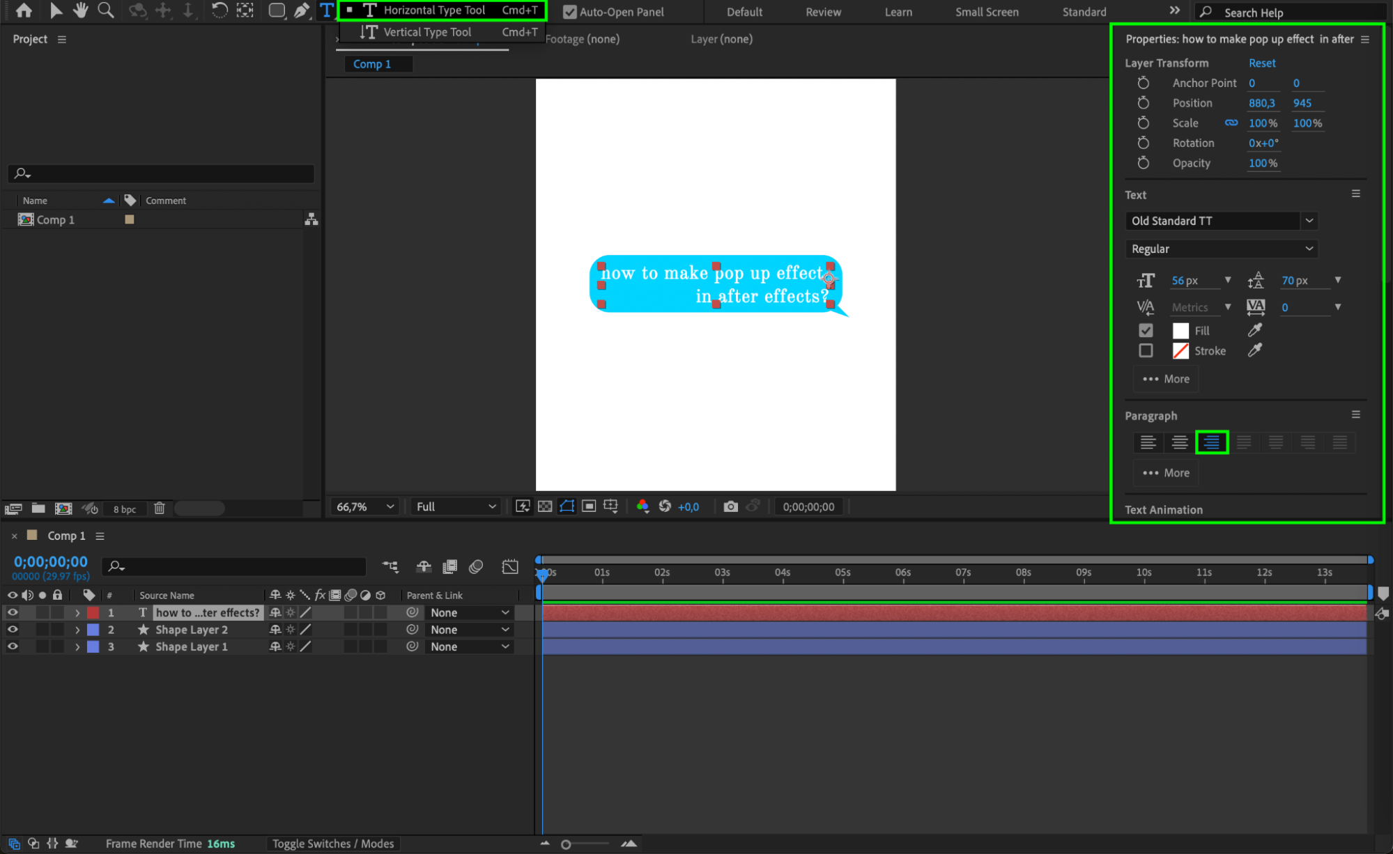Open the 66,7% magnification dropdown
The width and height of the screenshot is (1393, 854).
click(x=365, y=506)
